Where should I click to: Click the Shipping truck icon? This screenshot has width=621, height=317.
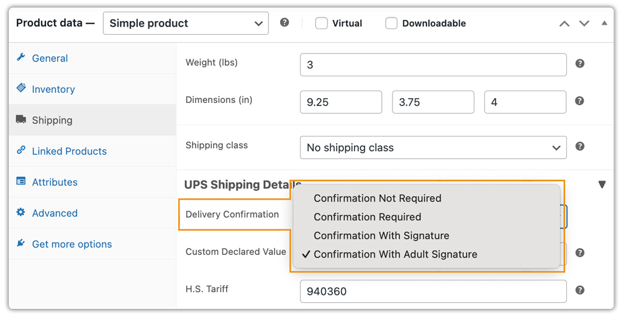[21, 119]
